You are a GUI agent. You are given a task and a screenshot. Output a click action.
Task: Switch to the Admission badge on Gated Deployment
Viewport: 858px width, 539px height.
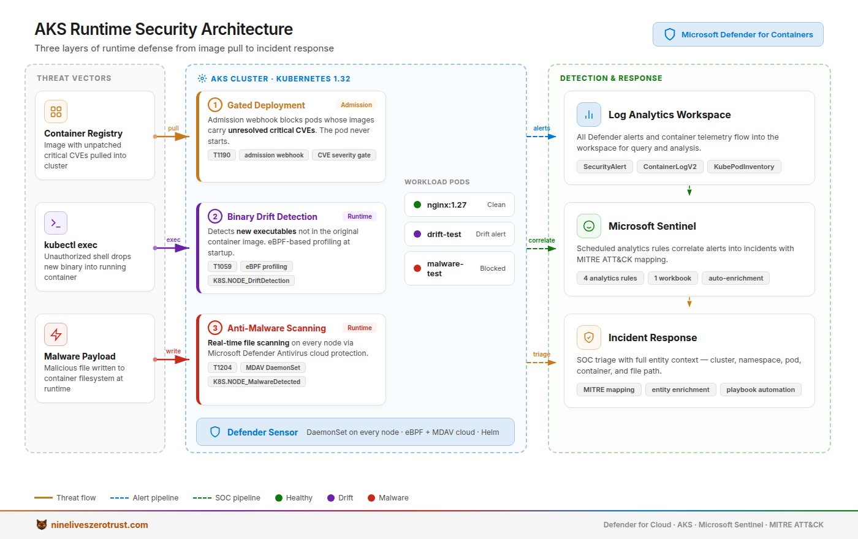click(356, 105)
